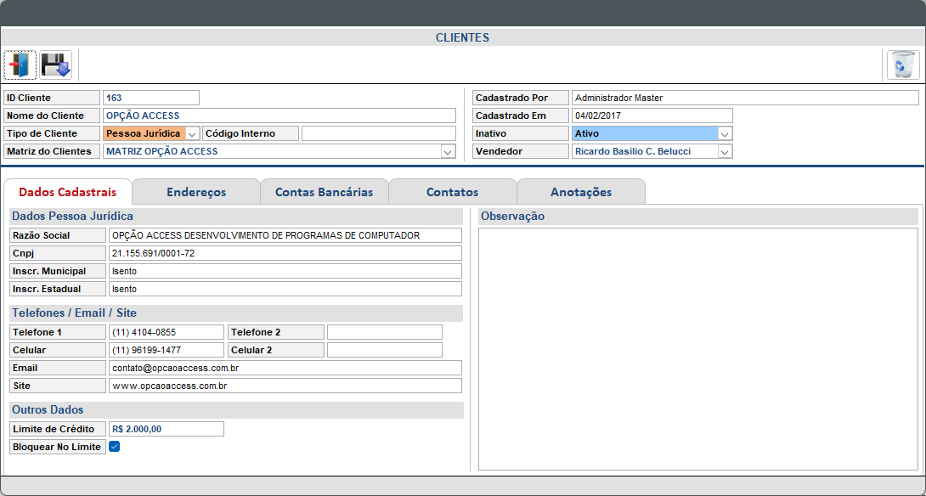Click the Observação section header

pos(698,216)
